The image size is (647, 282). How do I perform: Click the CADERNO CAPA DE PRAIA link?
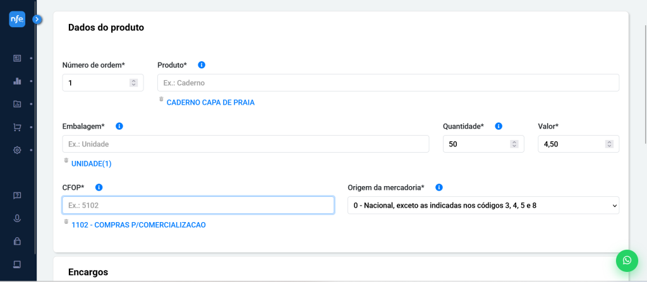pos(210,102)
